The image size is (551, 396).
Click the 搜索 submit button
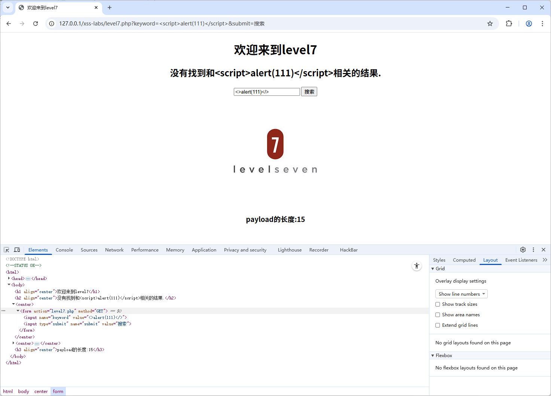(x=309, y=92)
